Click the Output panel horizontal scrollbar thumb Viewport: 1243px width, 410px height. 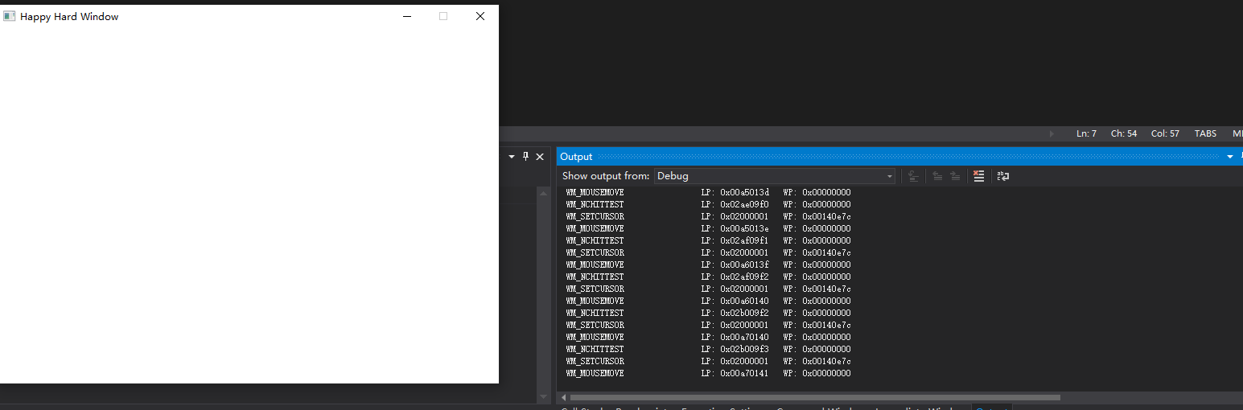coord(815,397)
